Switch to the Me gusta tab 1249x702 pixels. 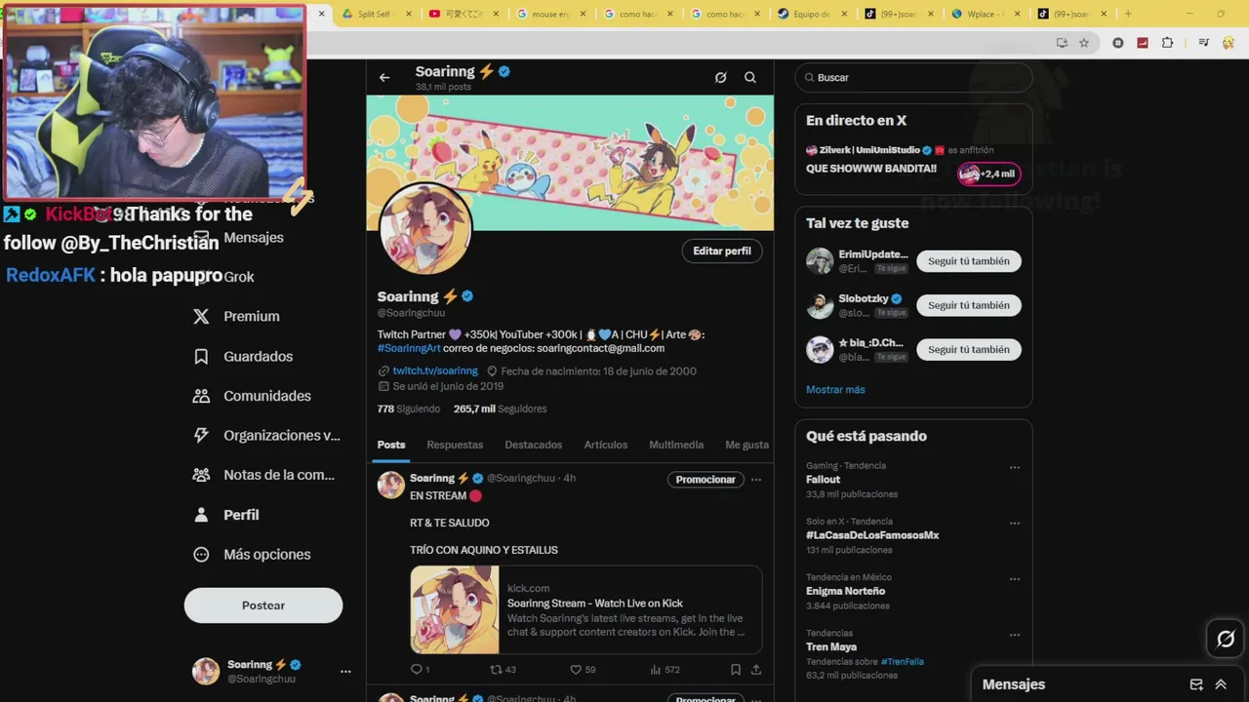[747, 445]
